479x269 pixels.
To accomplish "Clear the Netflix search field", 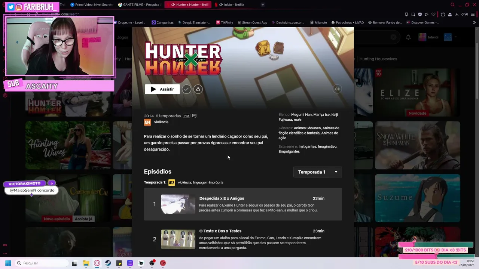I will [393, 37].
